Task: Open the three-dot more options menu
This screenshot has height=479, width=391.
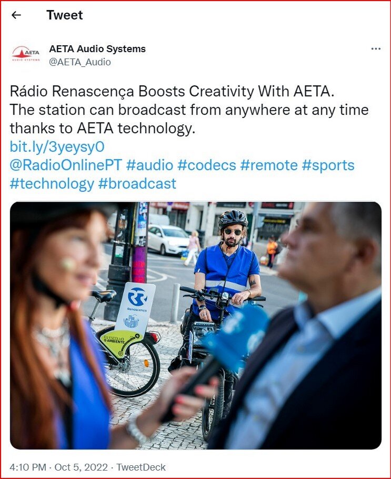Action: coord(376,49)
